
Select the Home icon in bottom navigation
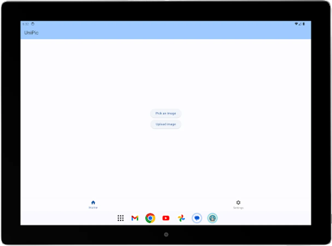tap(93, 202)
